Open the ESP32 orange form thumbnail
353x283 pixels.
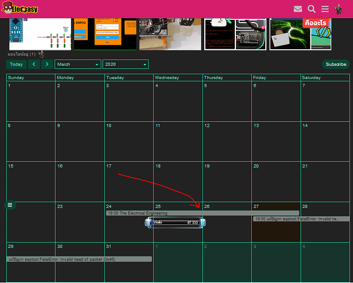(x=105, y=34)
